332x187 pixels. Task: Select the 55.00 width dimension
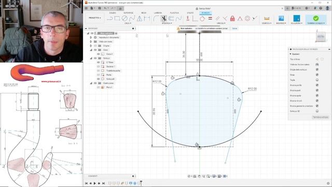click(x=199, y=60)
